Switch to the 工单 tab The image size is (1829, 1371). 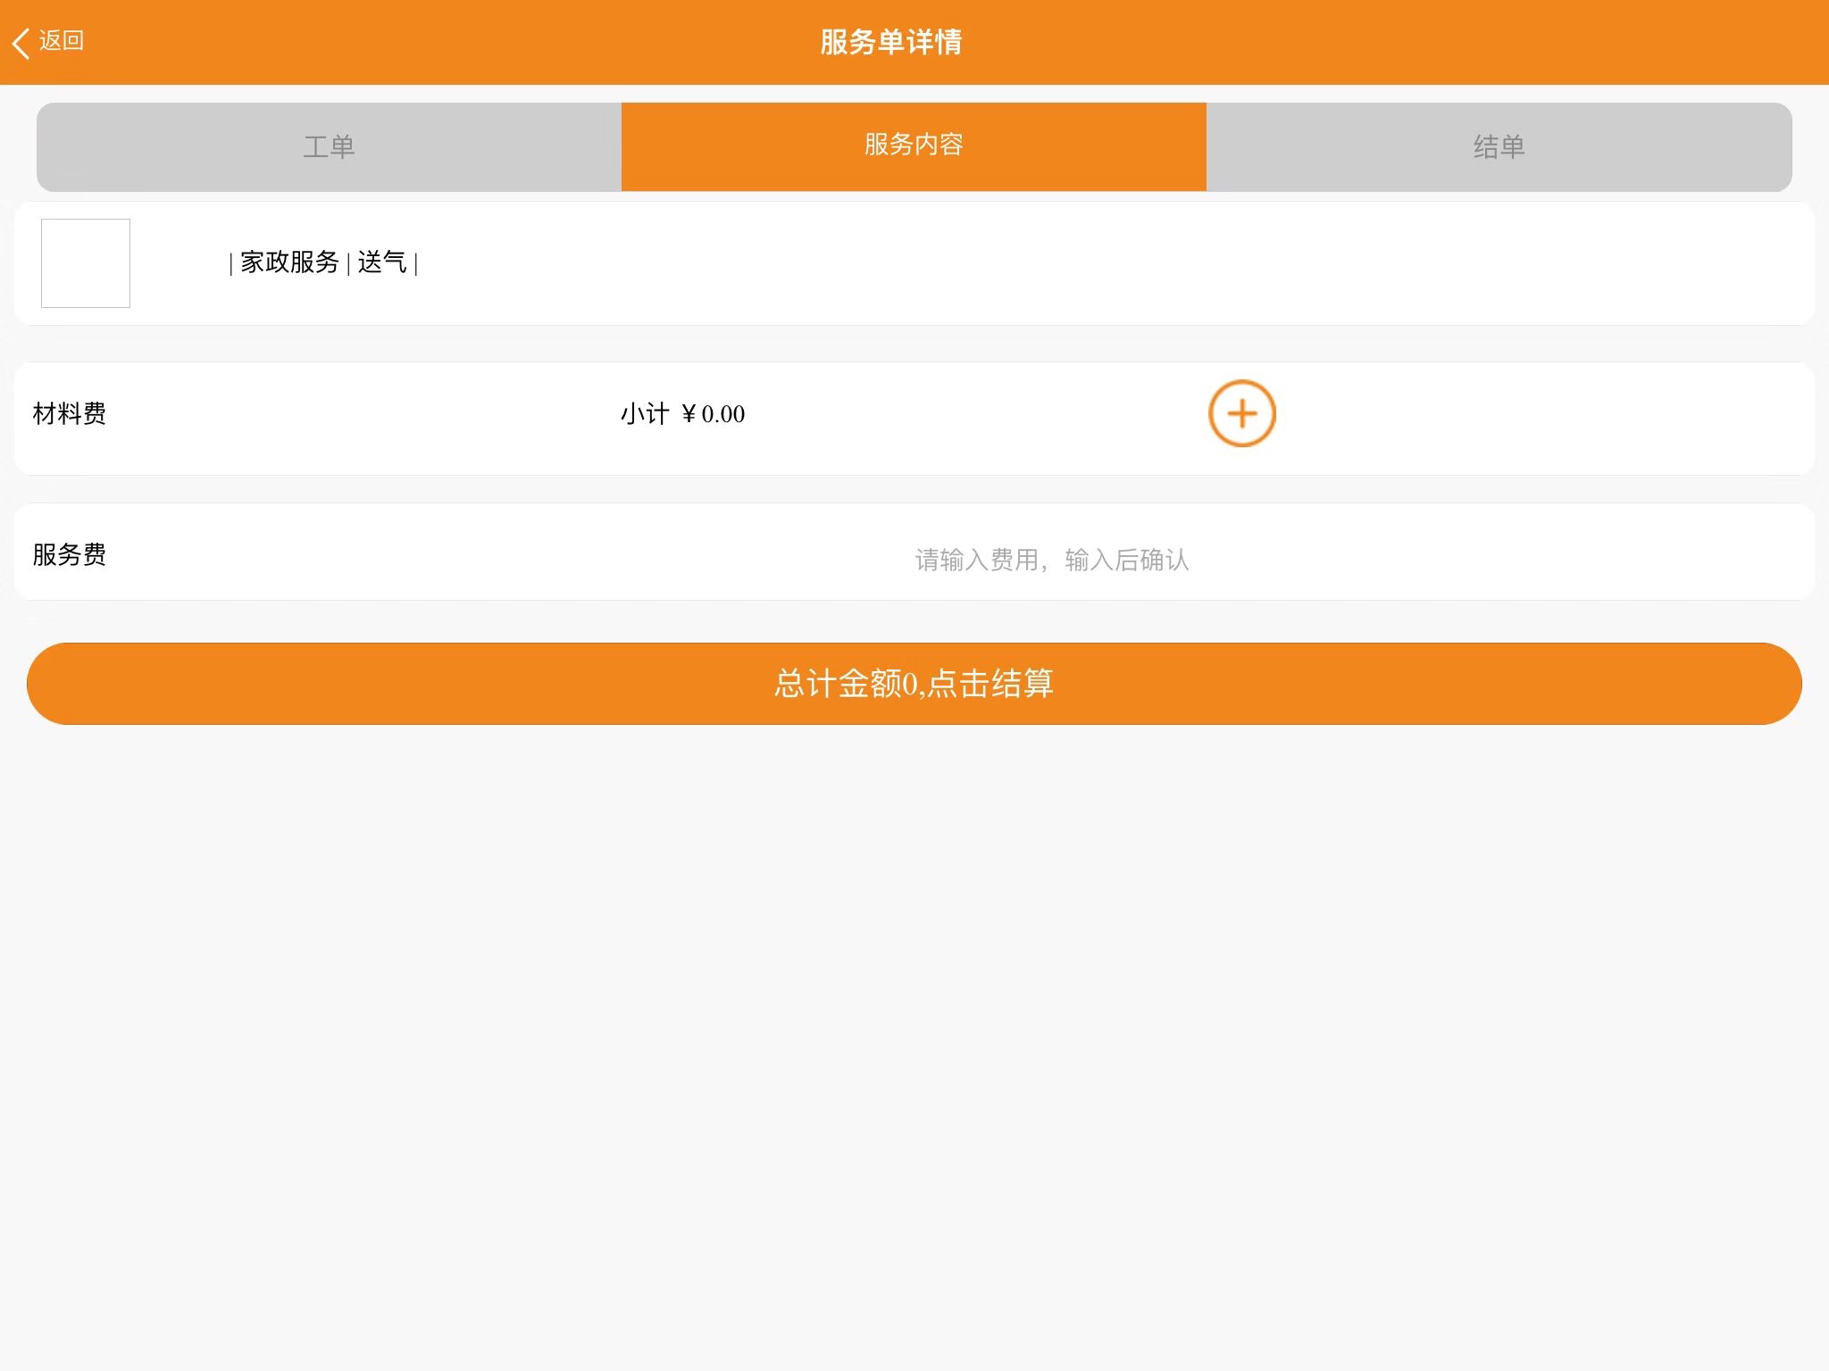pos(329,146)
